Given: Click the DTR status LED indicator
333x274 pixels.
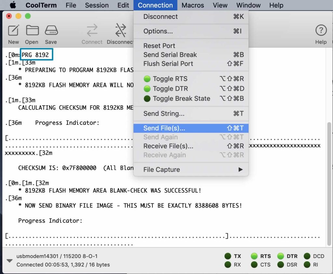Looking at the screenshot, I should 281,256.
